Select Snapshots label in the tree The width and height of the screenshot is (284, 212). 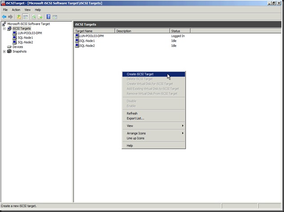coord(19,51)
